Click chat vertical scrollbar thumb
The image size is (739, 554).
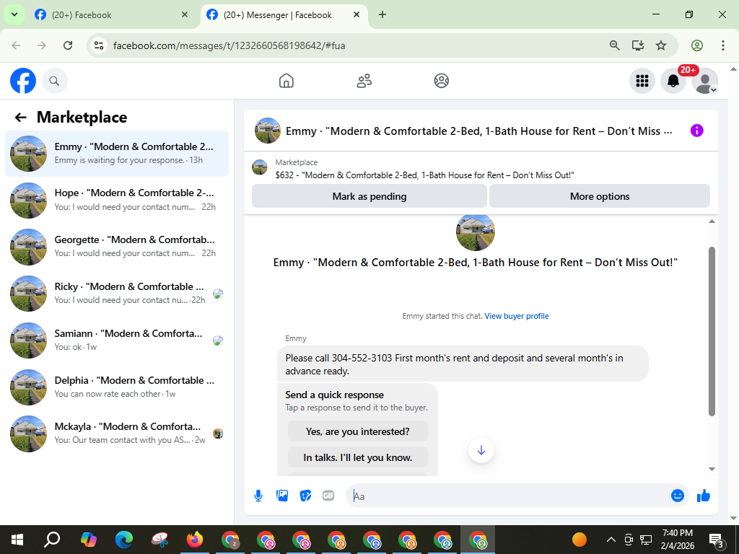(x=712, y=332)
